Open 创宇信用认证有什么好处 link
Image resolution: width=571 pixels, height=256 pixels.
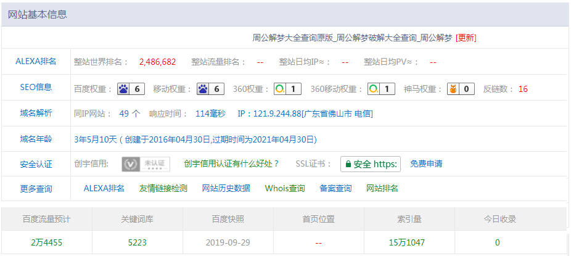coord(231,163)
